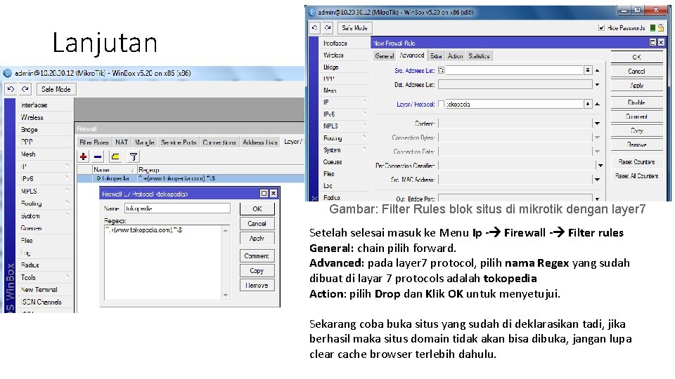The image size is (675, 379).
Task: Sort by Name column header
Action: click(x=114, y=170)
